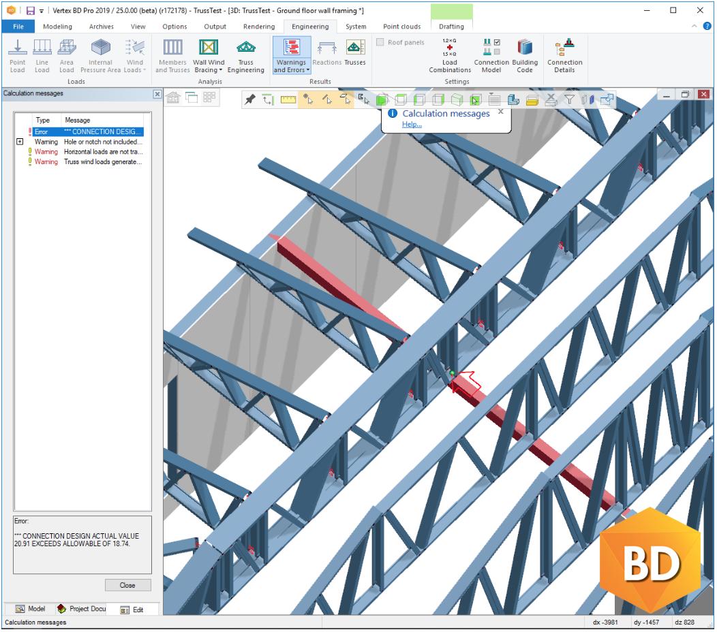This screenshot has width=717, height=632.
Task: Open the Output ribbon tab
Action: click(x=215, y=27)
